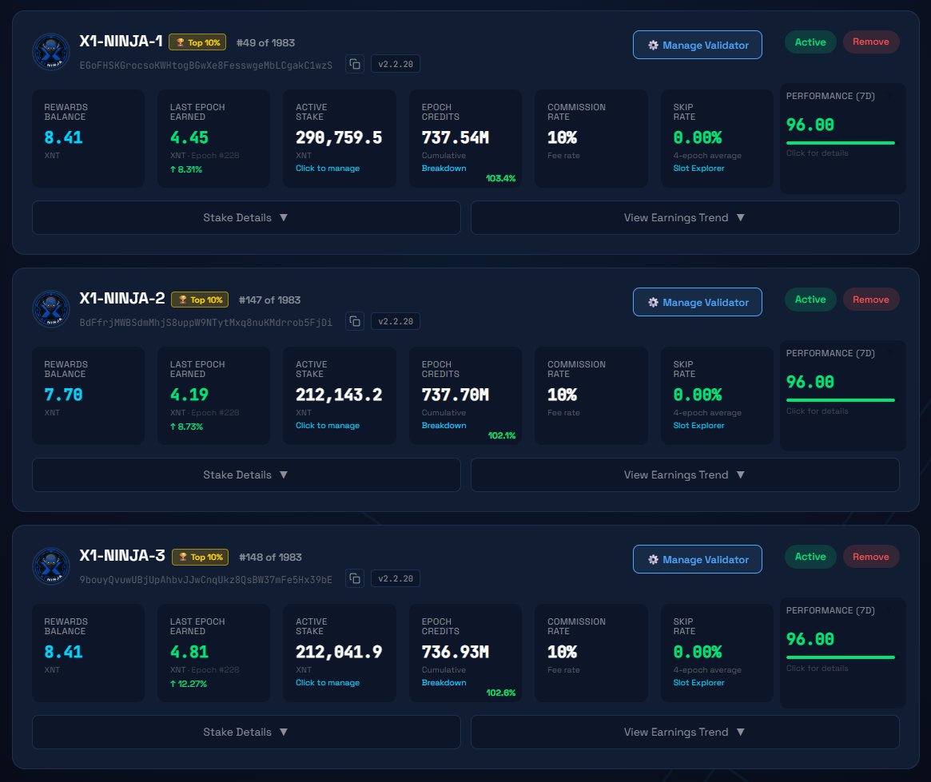Viewport: 931px width, 782px height.
Task: Click version tag v2.2.20 of X1-NINJA-3
Action: (x=396, y=578)
